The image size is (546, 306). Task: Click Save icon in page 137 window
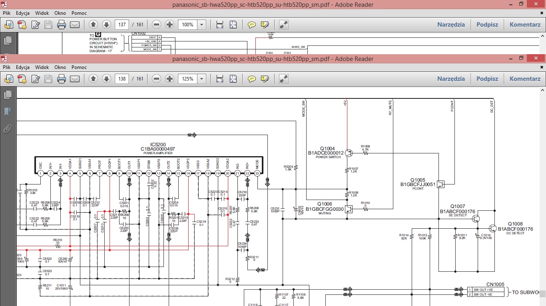click(x=48, y=25)
